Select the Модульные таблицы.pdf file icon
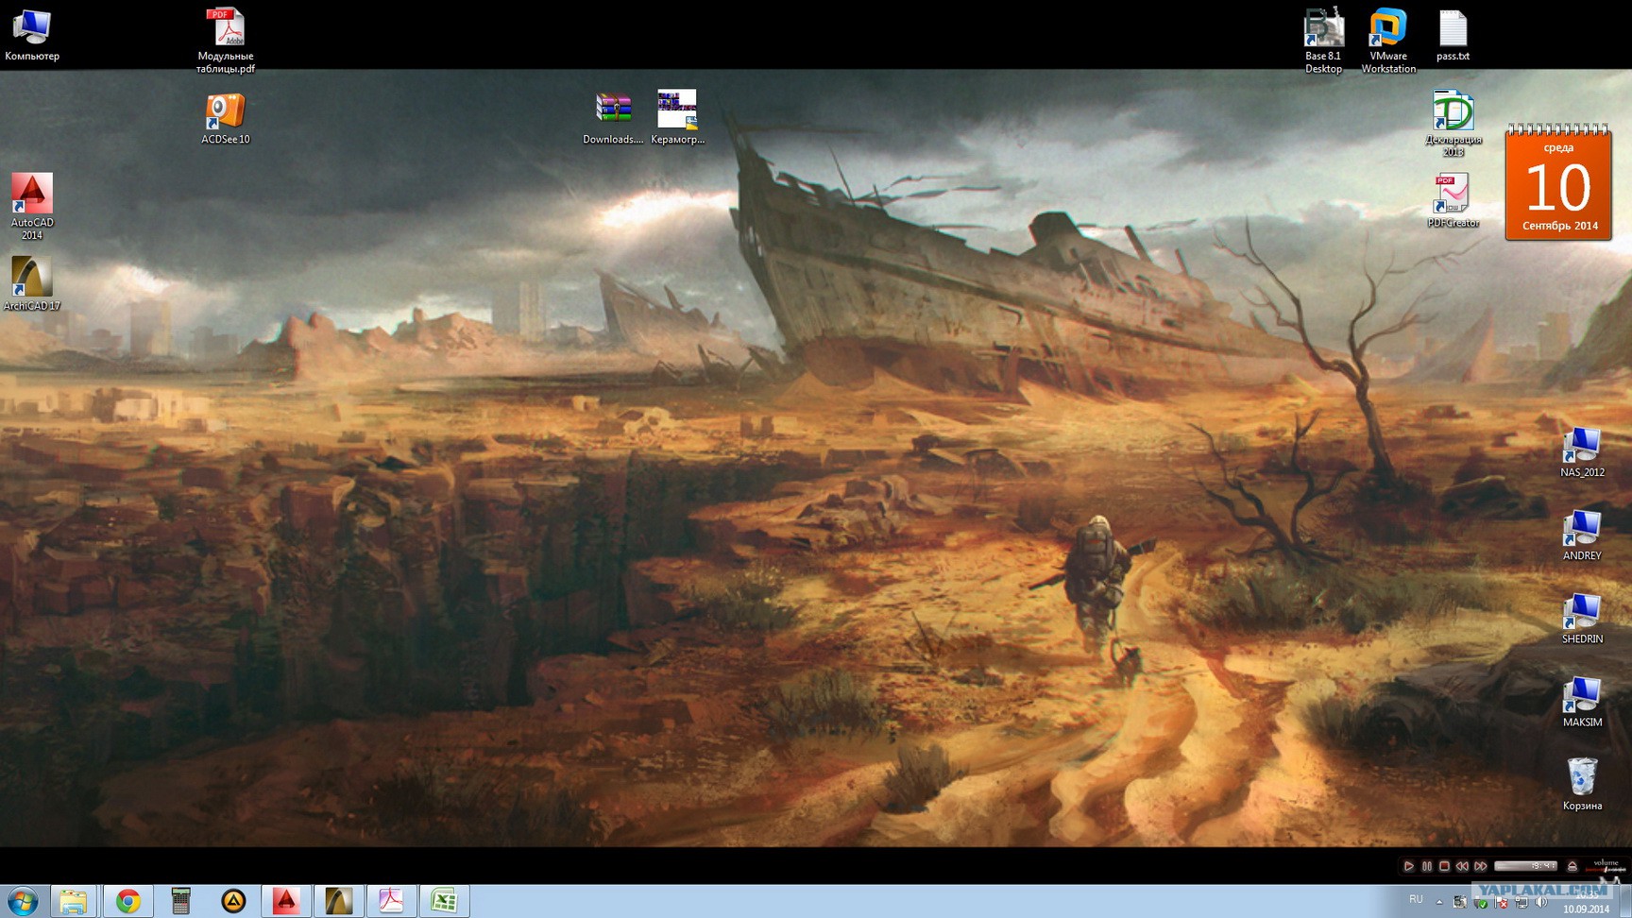Screen dimensions: 1632x918 (x=226, y=41)
